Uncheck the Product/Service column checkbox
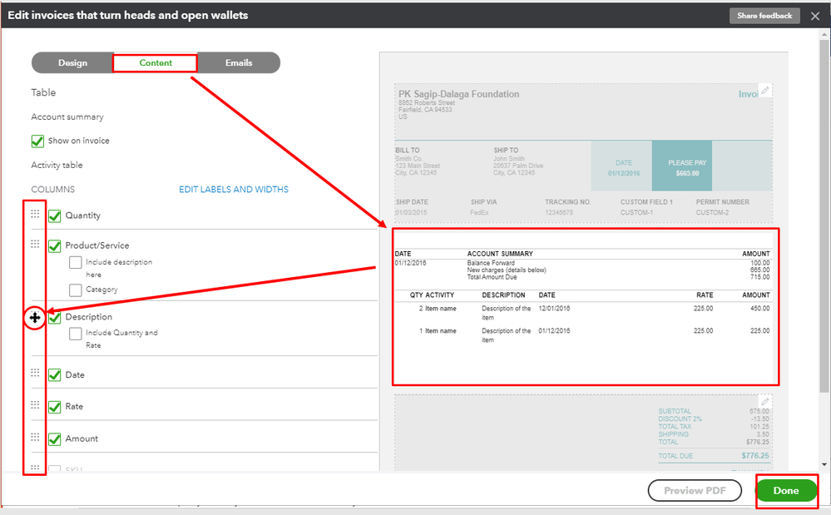Image resolution: width=831 pixels, height=515 pixels. click(x=55, y=245)
